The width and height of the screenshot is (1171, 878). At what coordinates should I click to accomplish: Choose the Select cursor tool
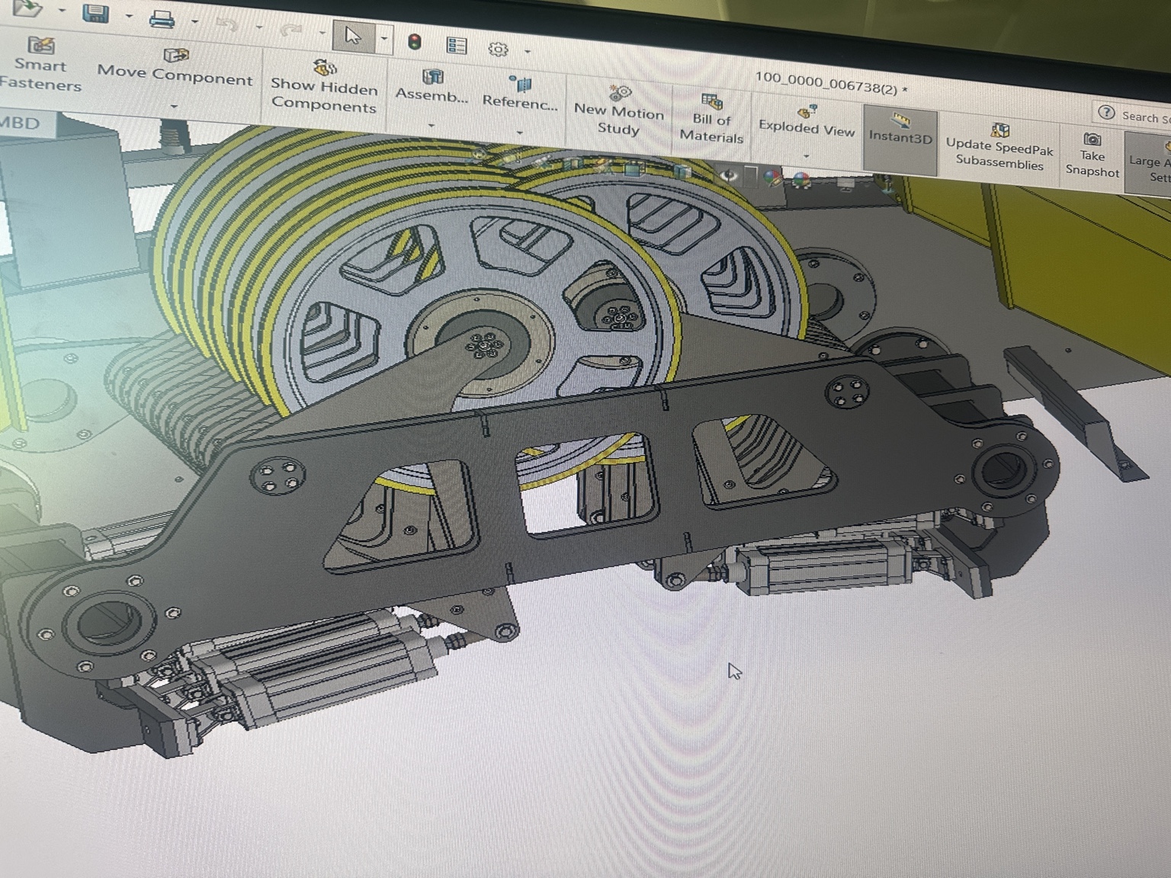coord(352,36)
